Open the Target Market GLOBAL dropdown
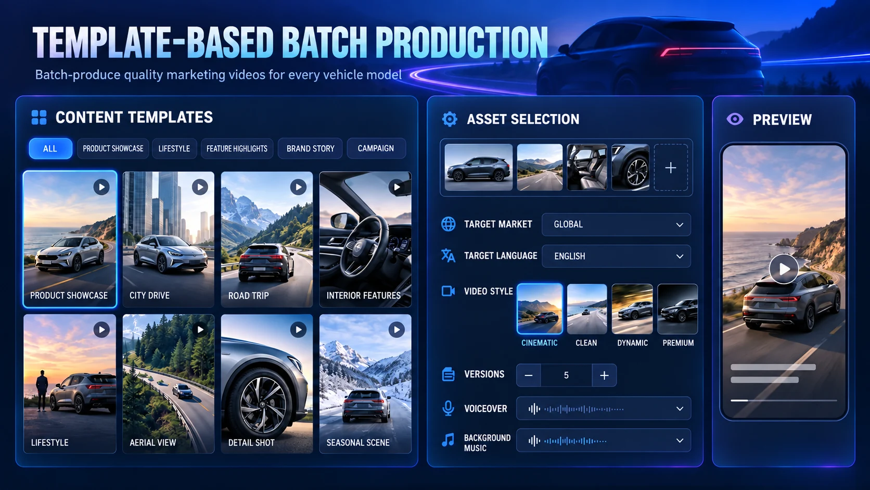The width and height of the screenshot is (870, 490). [616, 224]
